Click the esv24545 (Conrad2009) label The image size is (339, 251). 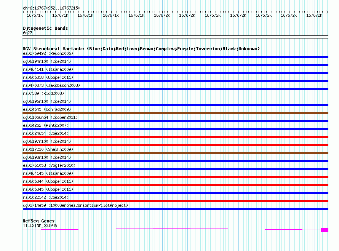(x=47, y=109)
